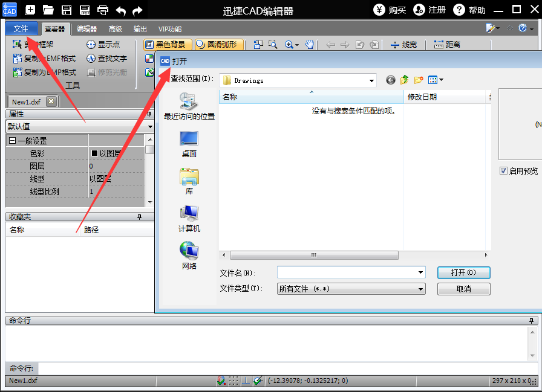Toggle the 黑色背景 button

pos(168,44)
